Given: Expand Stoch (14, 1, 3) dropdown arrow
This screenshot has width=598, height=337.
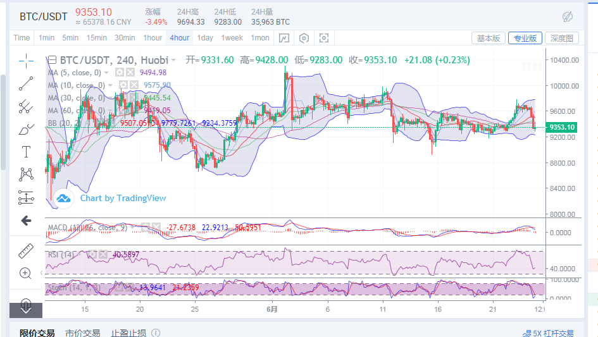Looking at the screenshot, I should tap(106, 288).
